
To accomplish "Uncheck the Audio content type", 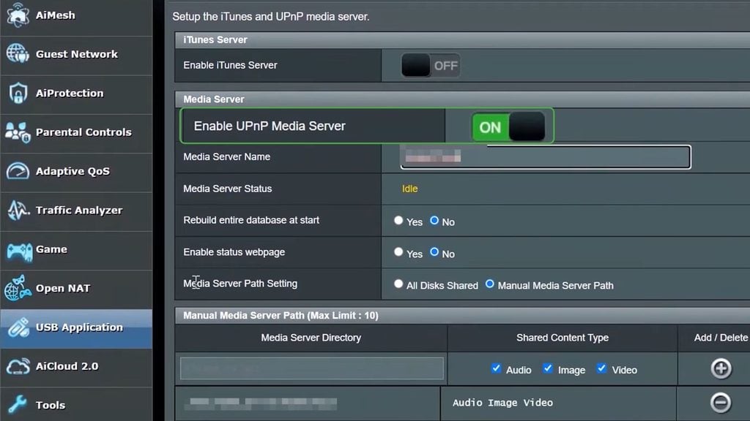I will pyautogui.click(x=496, y=368).
